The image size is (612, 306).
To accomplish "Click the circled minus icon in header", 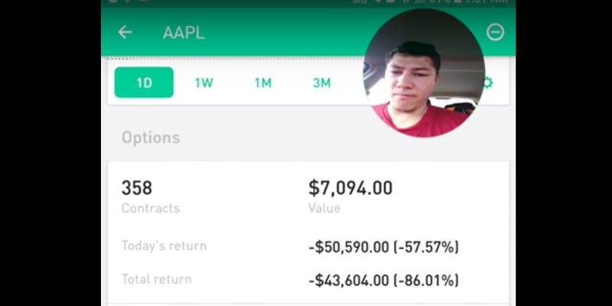I will [495, 32].
